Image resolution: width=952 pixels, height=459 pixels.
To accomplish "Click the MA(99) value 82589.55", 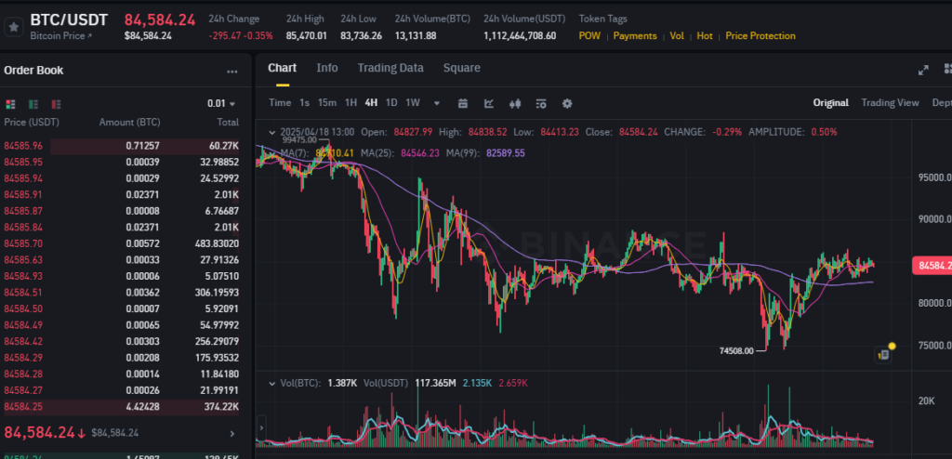I will (x=505, y=153).
